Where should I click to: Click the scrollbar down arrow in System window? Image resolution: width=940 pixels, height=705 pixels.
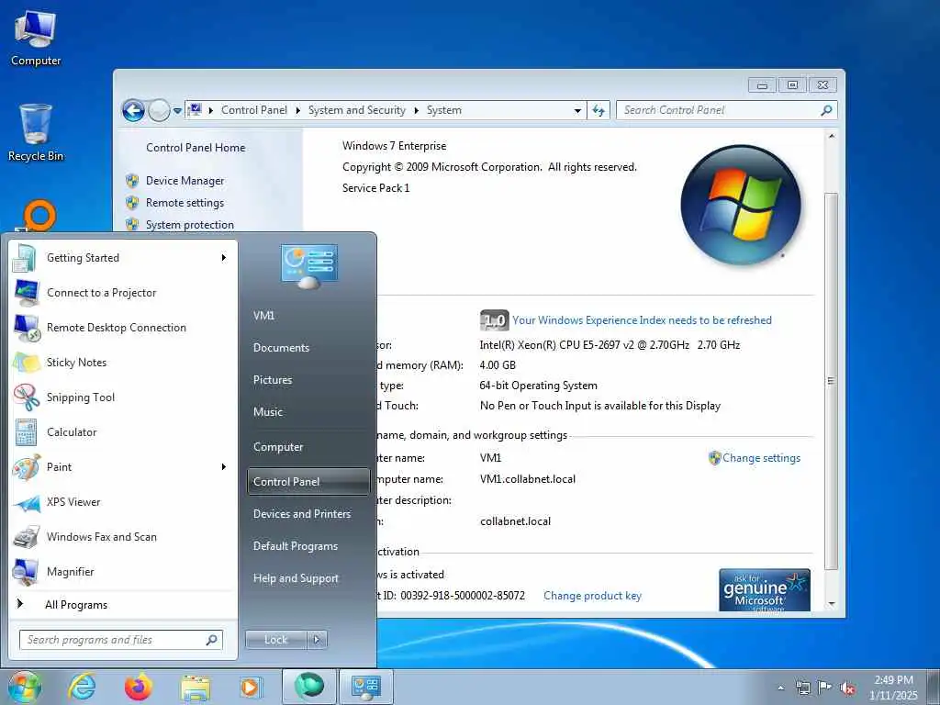831,604
